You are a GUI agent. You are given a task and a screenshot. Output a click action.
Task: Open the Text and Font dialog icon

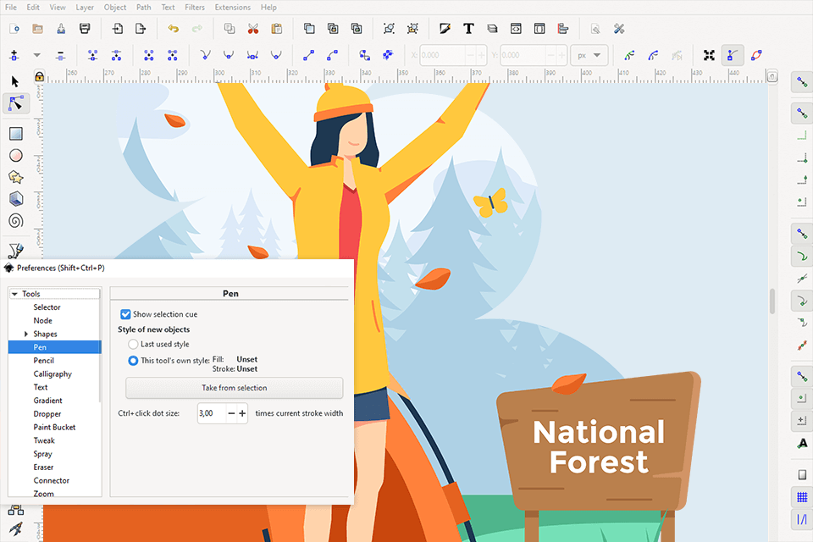[x=468, y=29]
